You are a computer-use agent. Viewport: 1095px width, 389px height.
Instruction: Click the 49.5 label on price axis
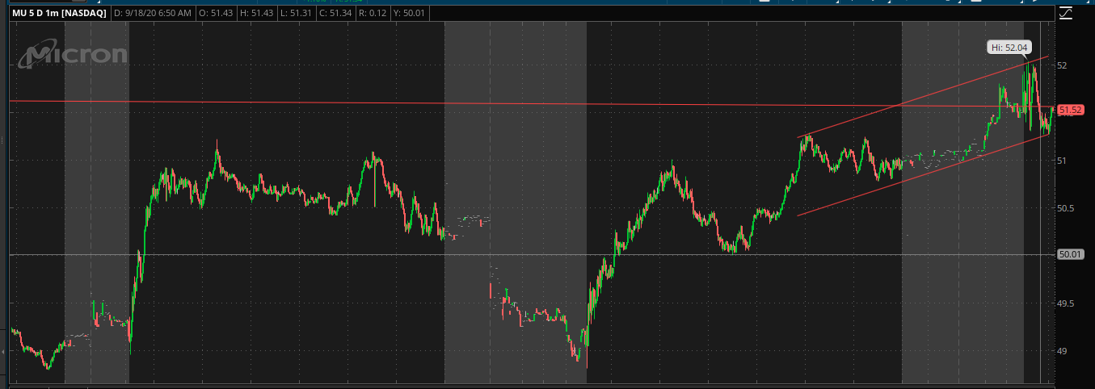pos(1067,303)
